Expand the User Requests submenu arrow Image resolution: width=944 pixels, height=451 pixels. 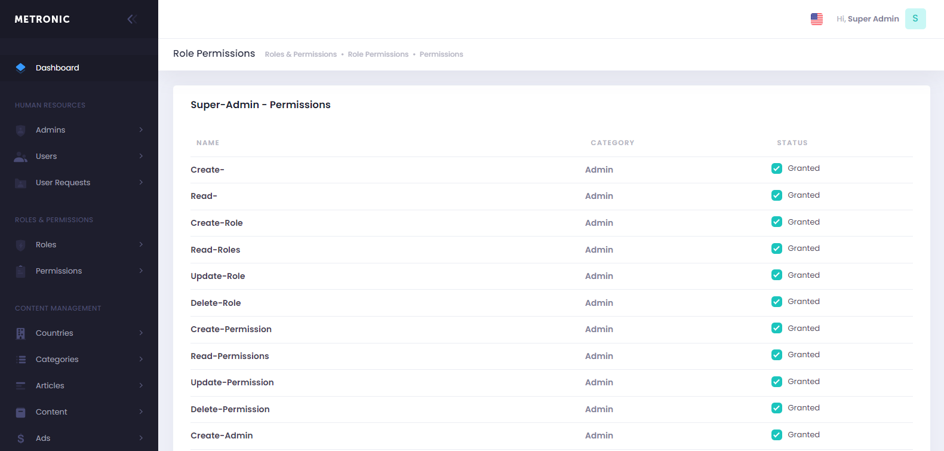pos(141,182)
